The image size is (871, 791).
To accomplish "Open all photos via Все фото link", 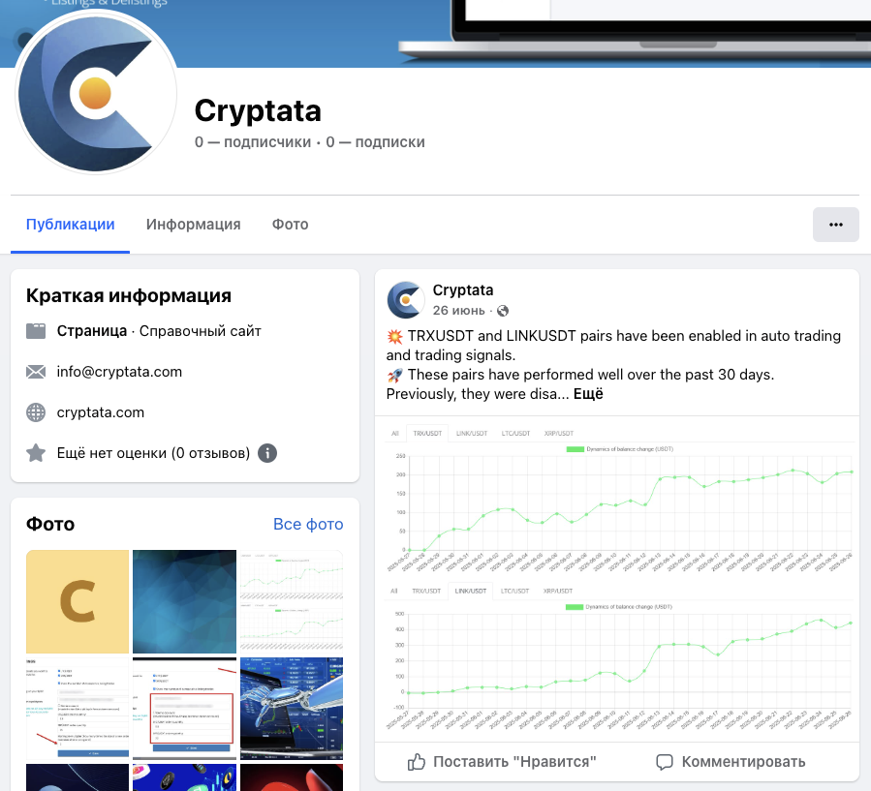I will tap(308, 524).
